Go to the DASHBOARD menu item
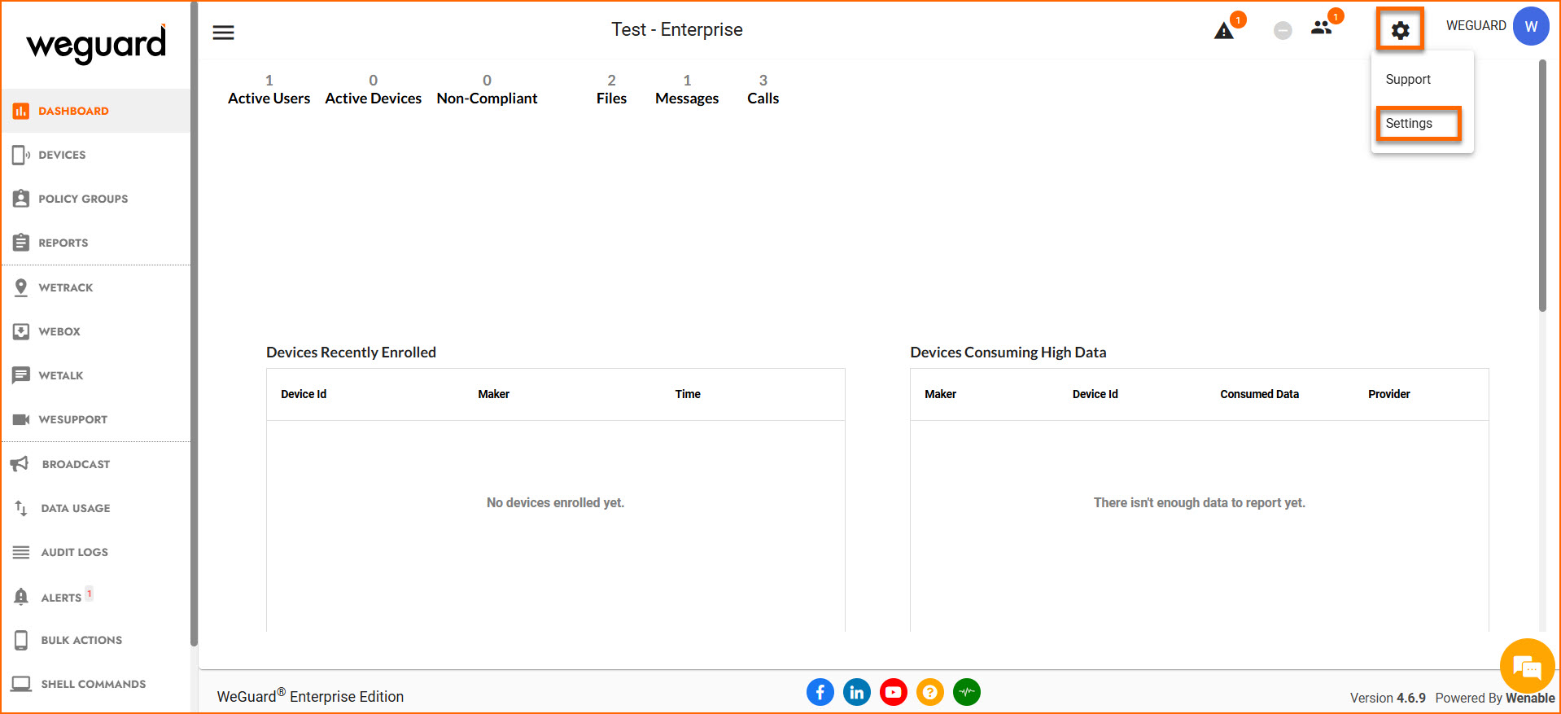Viewport: 1561px width, 714px height. click(95, 111)
